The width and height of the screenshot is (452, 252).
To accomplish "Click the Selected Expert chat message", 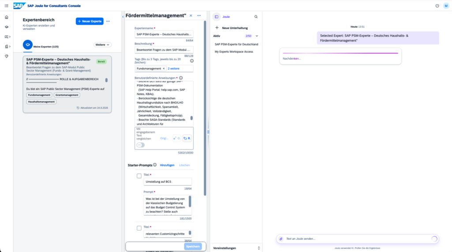I will [378, 38].
